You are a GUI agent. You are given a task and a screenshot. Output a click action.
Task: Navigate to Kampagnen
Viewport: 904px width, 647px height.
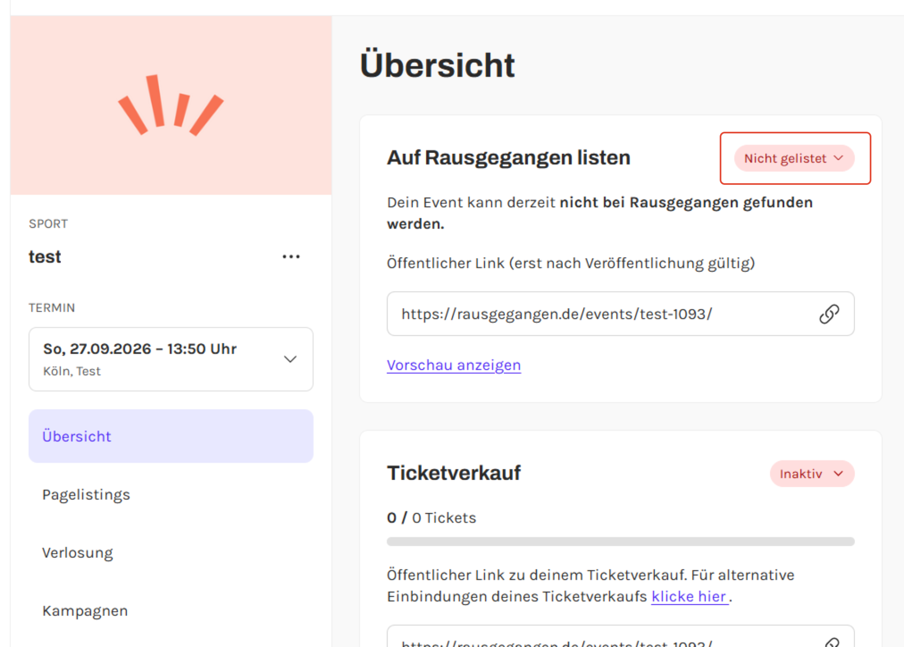(85, 611)
